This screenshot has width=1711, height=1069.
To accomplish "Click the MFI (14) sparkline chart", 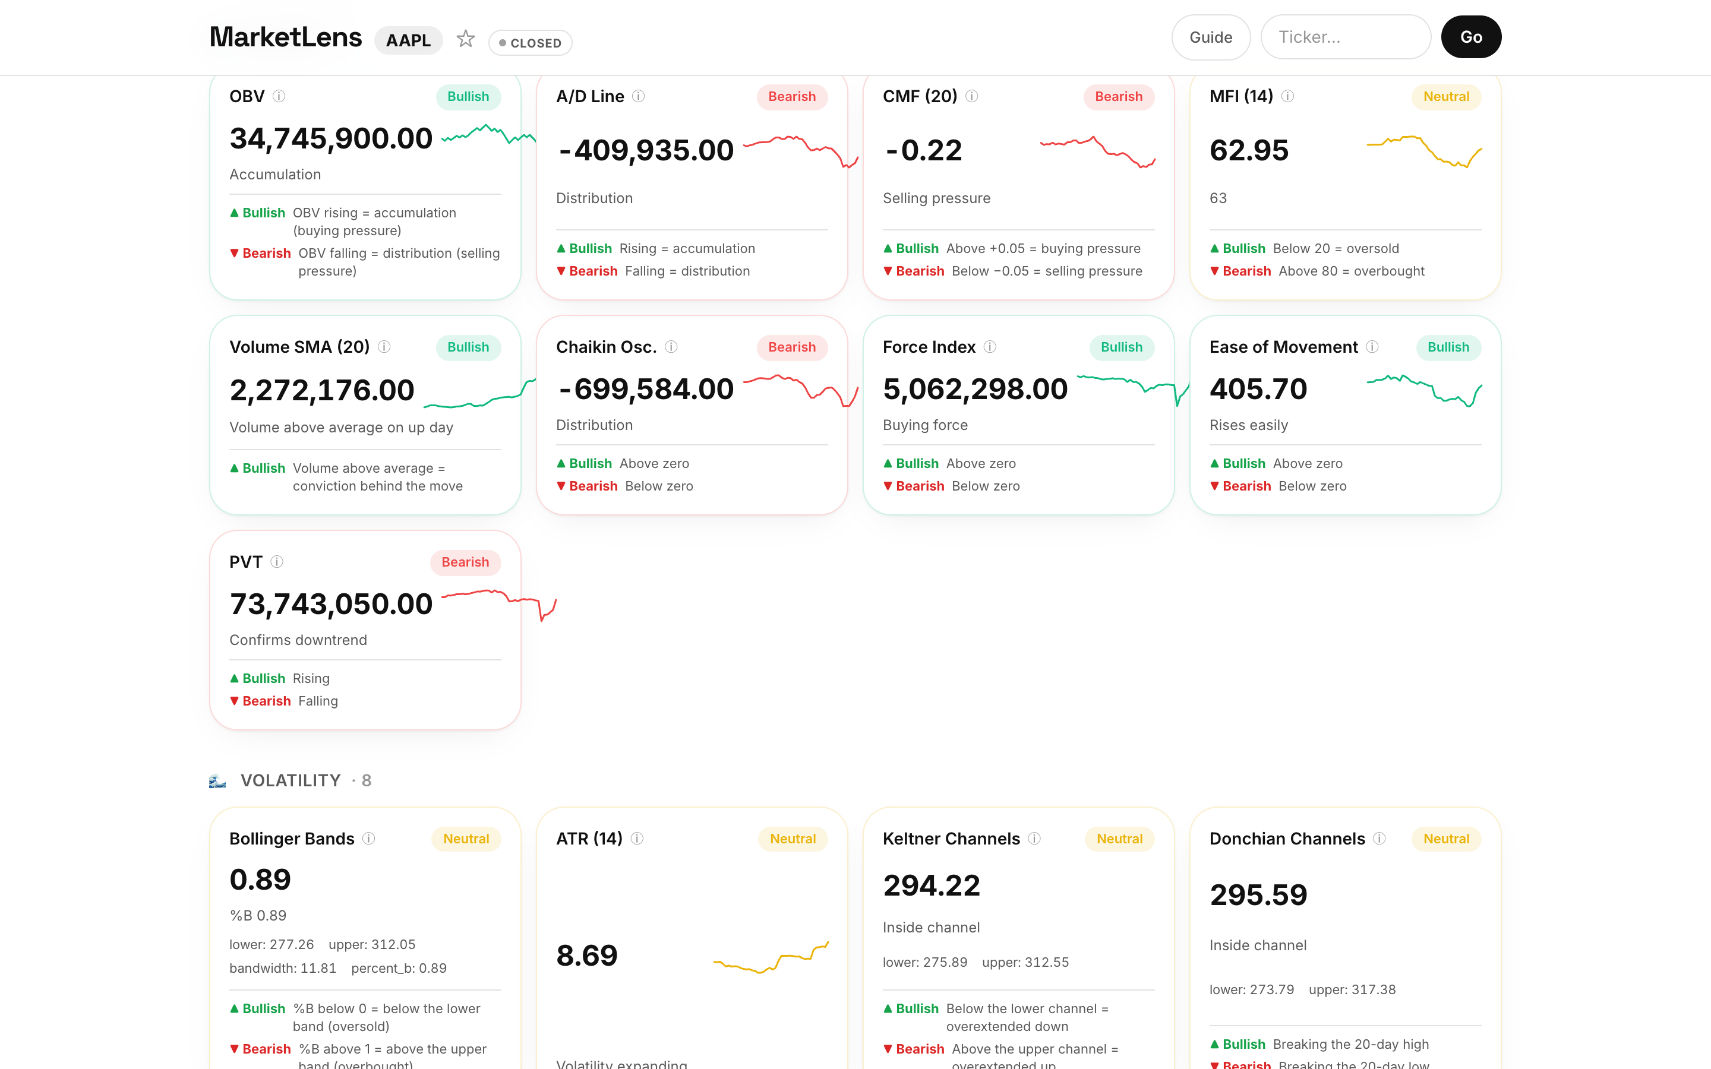I will [x=1424, y=151].
